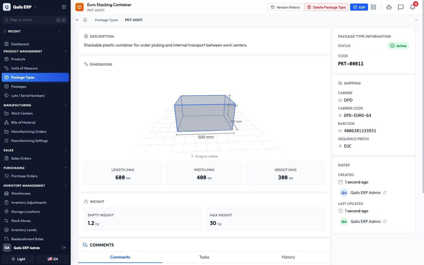The image size is (424, 265).
Task: Click the page vertical scrollbar
Action: click(x=423, y=97)
